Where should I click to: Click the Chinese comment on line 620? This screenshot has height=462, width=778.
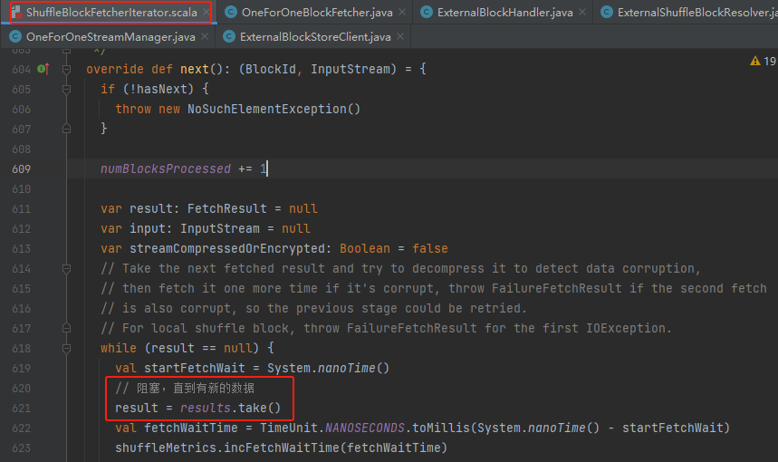185,388
